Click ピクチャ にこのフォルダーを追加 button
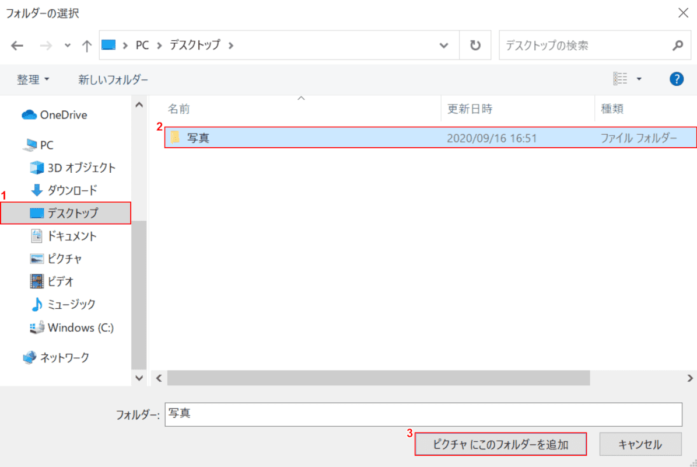Viewport: 697px width, 467px height. tap(500, 444)
